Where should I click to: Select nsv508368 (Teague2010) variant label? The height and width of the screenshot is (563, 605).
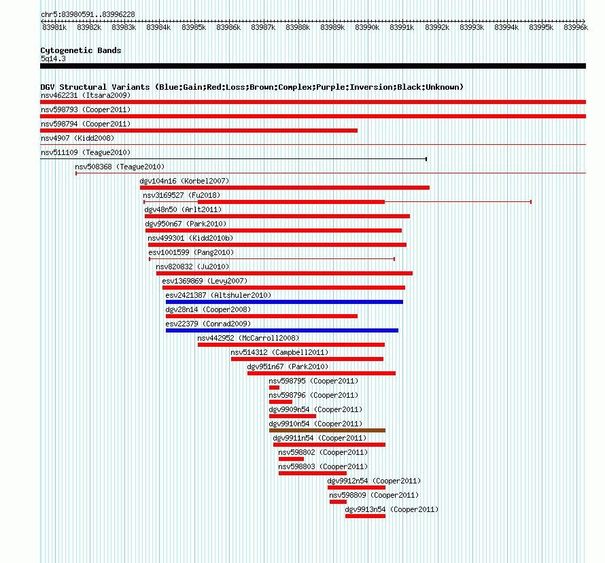coord(120,167)
